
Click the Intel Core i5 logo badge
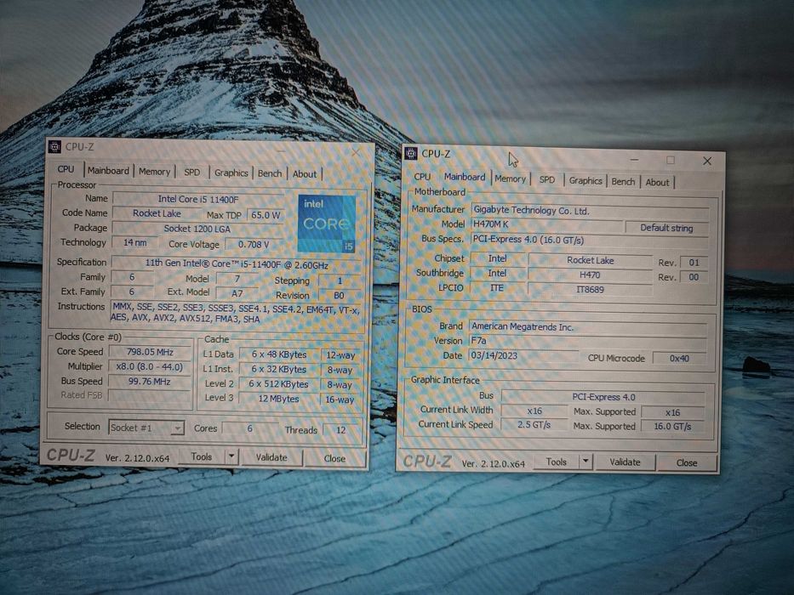pos(327,223)
